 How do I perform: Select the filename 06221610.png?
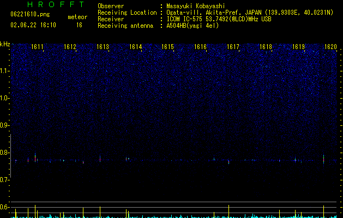(30, 14)
